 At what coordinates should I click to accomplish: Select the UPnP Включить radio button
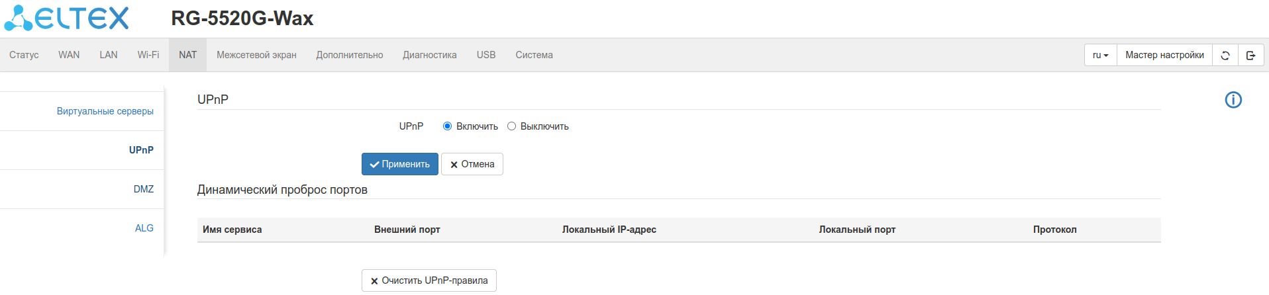(448, 126)
